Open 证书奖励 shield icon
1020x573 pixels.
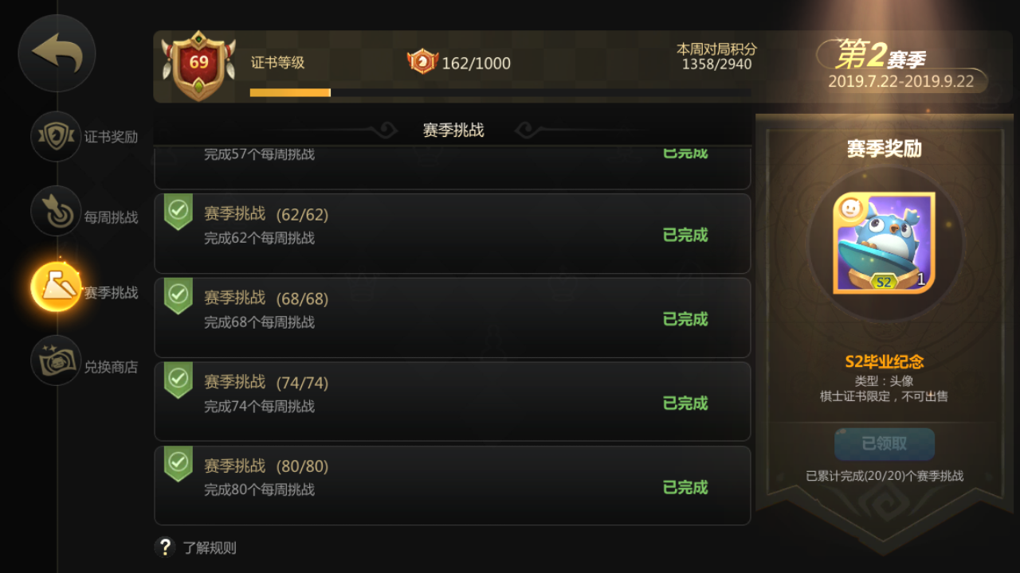coord(56,136)
